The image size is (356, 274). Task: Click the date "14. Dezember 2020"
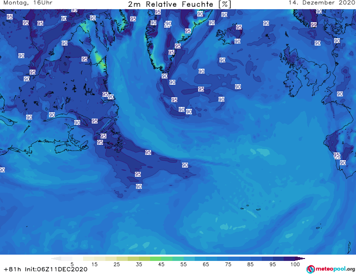coord(322,3)
